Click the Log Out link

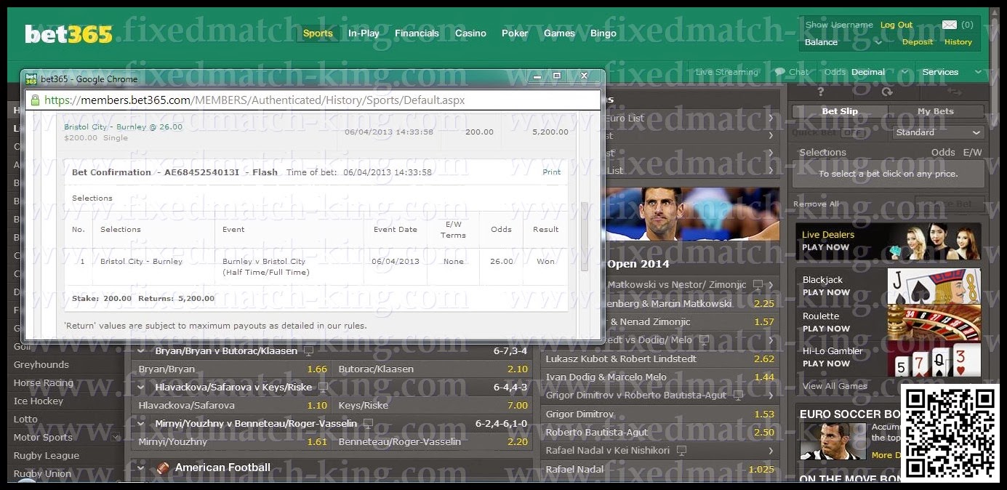coord(896,25)
